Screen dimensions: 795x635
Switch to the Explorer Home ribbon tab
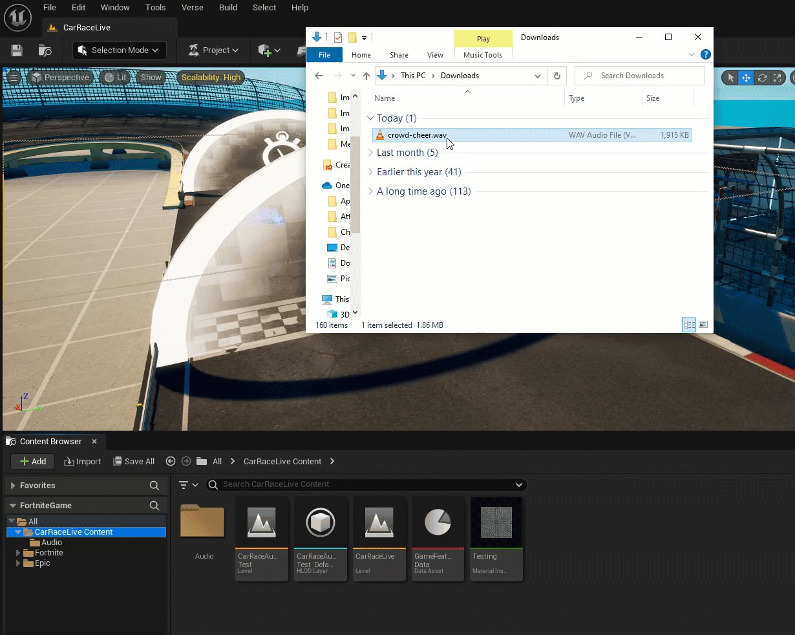(361, 55)
